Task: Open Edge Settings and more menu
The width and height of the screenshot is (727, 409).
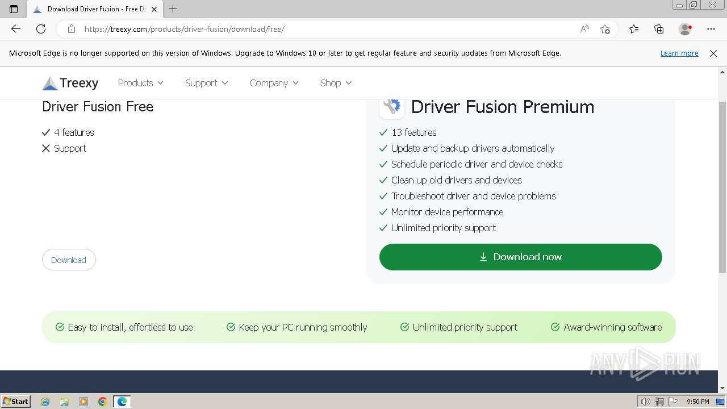Action: coord(711,29)
